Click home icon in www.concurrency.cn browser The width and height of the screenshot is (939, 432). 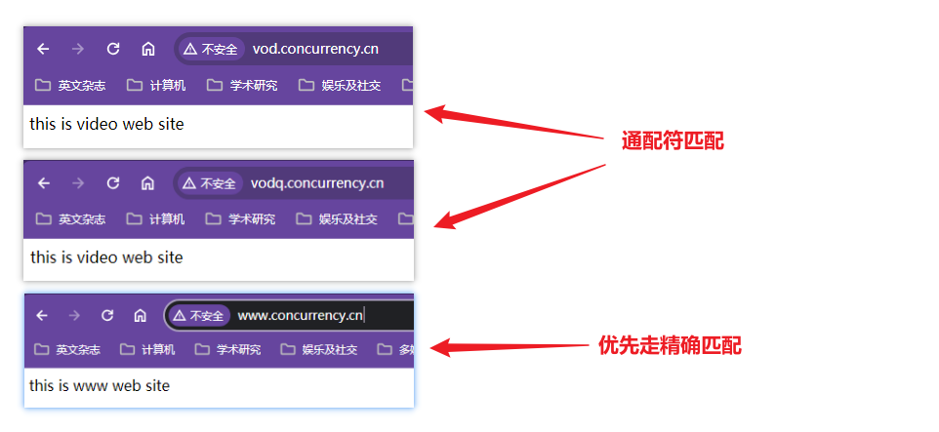[141, 315]
